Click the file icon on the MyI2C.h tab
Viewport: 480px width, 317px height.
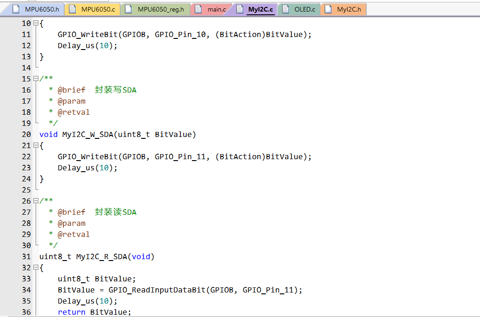(x=328, y=9)
